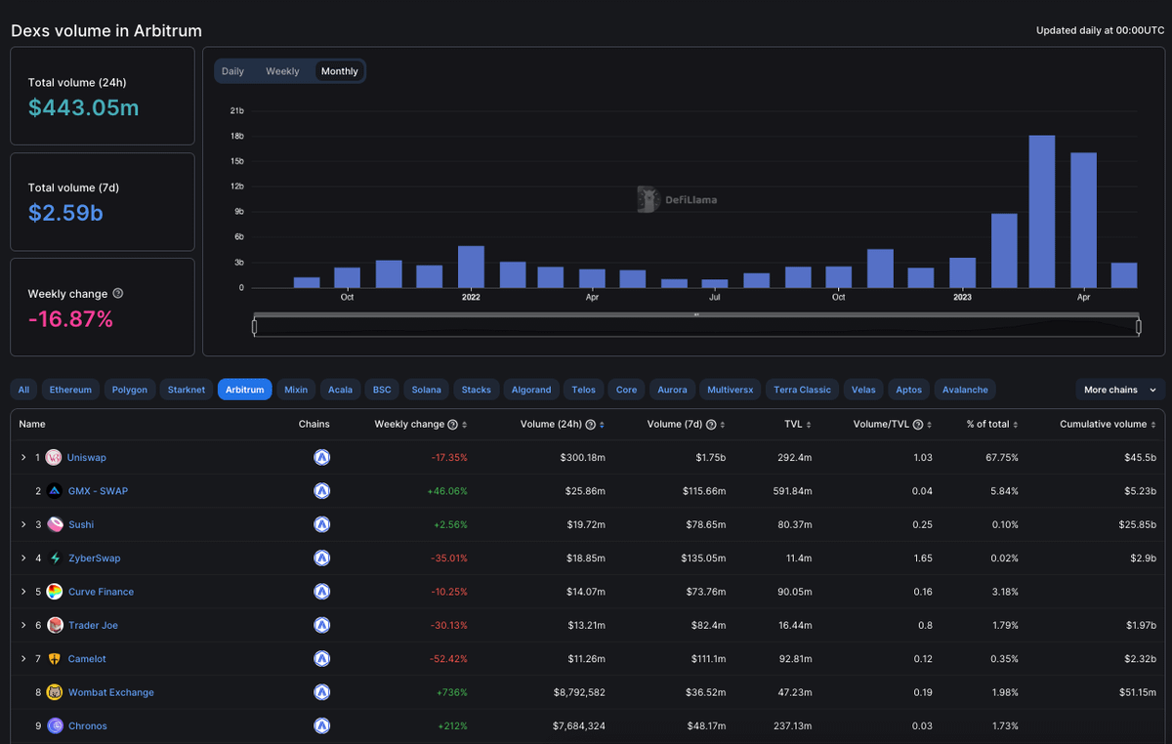The image size is (1172, 744).
Task: Select the Solana chain tab
Action: point(426,390)
